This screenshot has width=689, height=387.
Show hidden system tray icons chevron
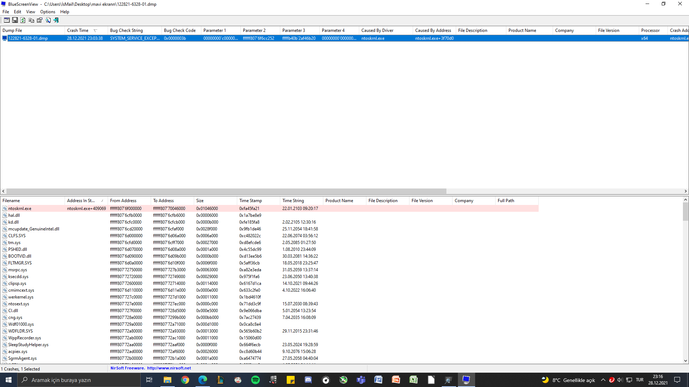(603, 380)
